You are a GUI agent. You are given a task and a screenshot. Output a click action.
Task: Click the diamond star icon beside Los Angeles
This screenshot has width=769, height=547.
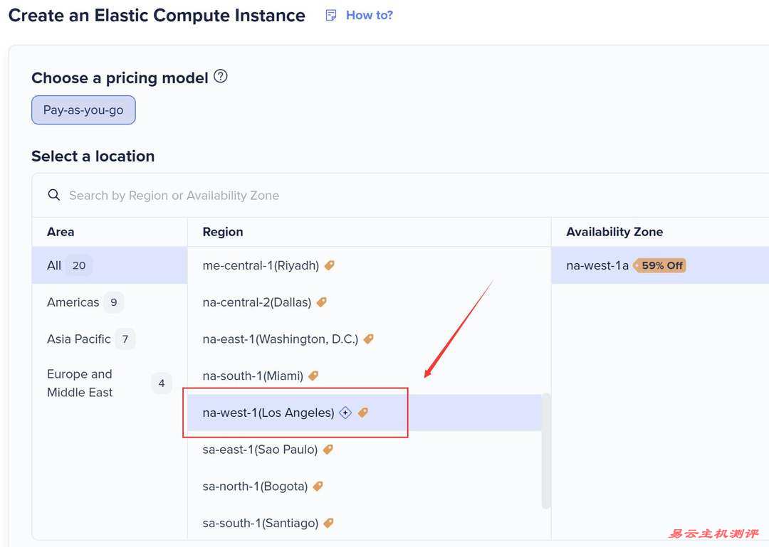point(345,413)
